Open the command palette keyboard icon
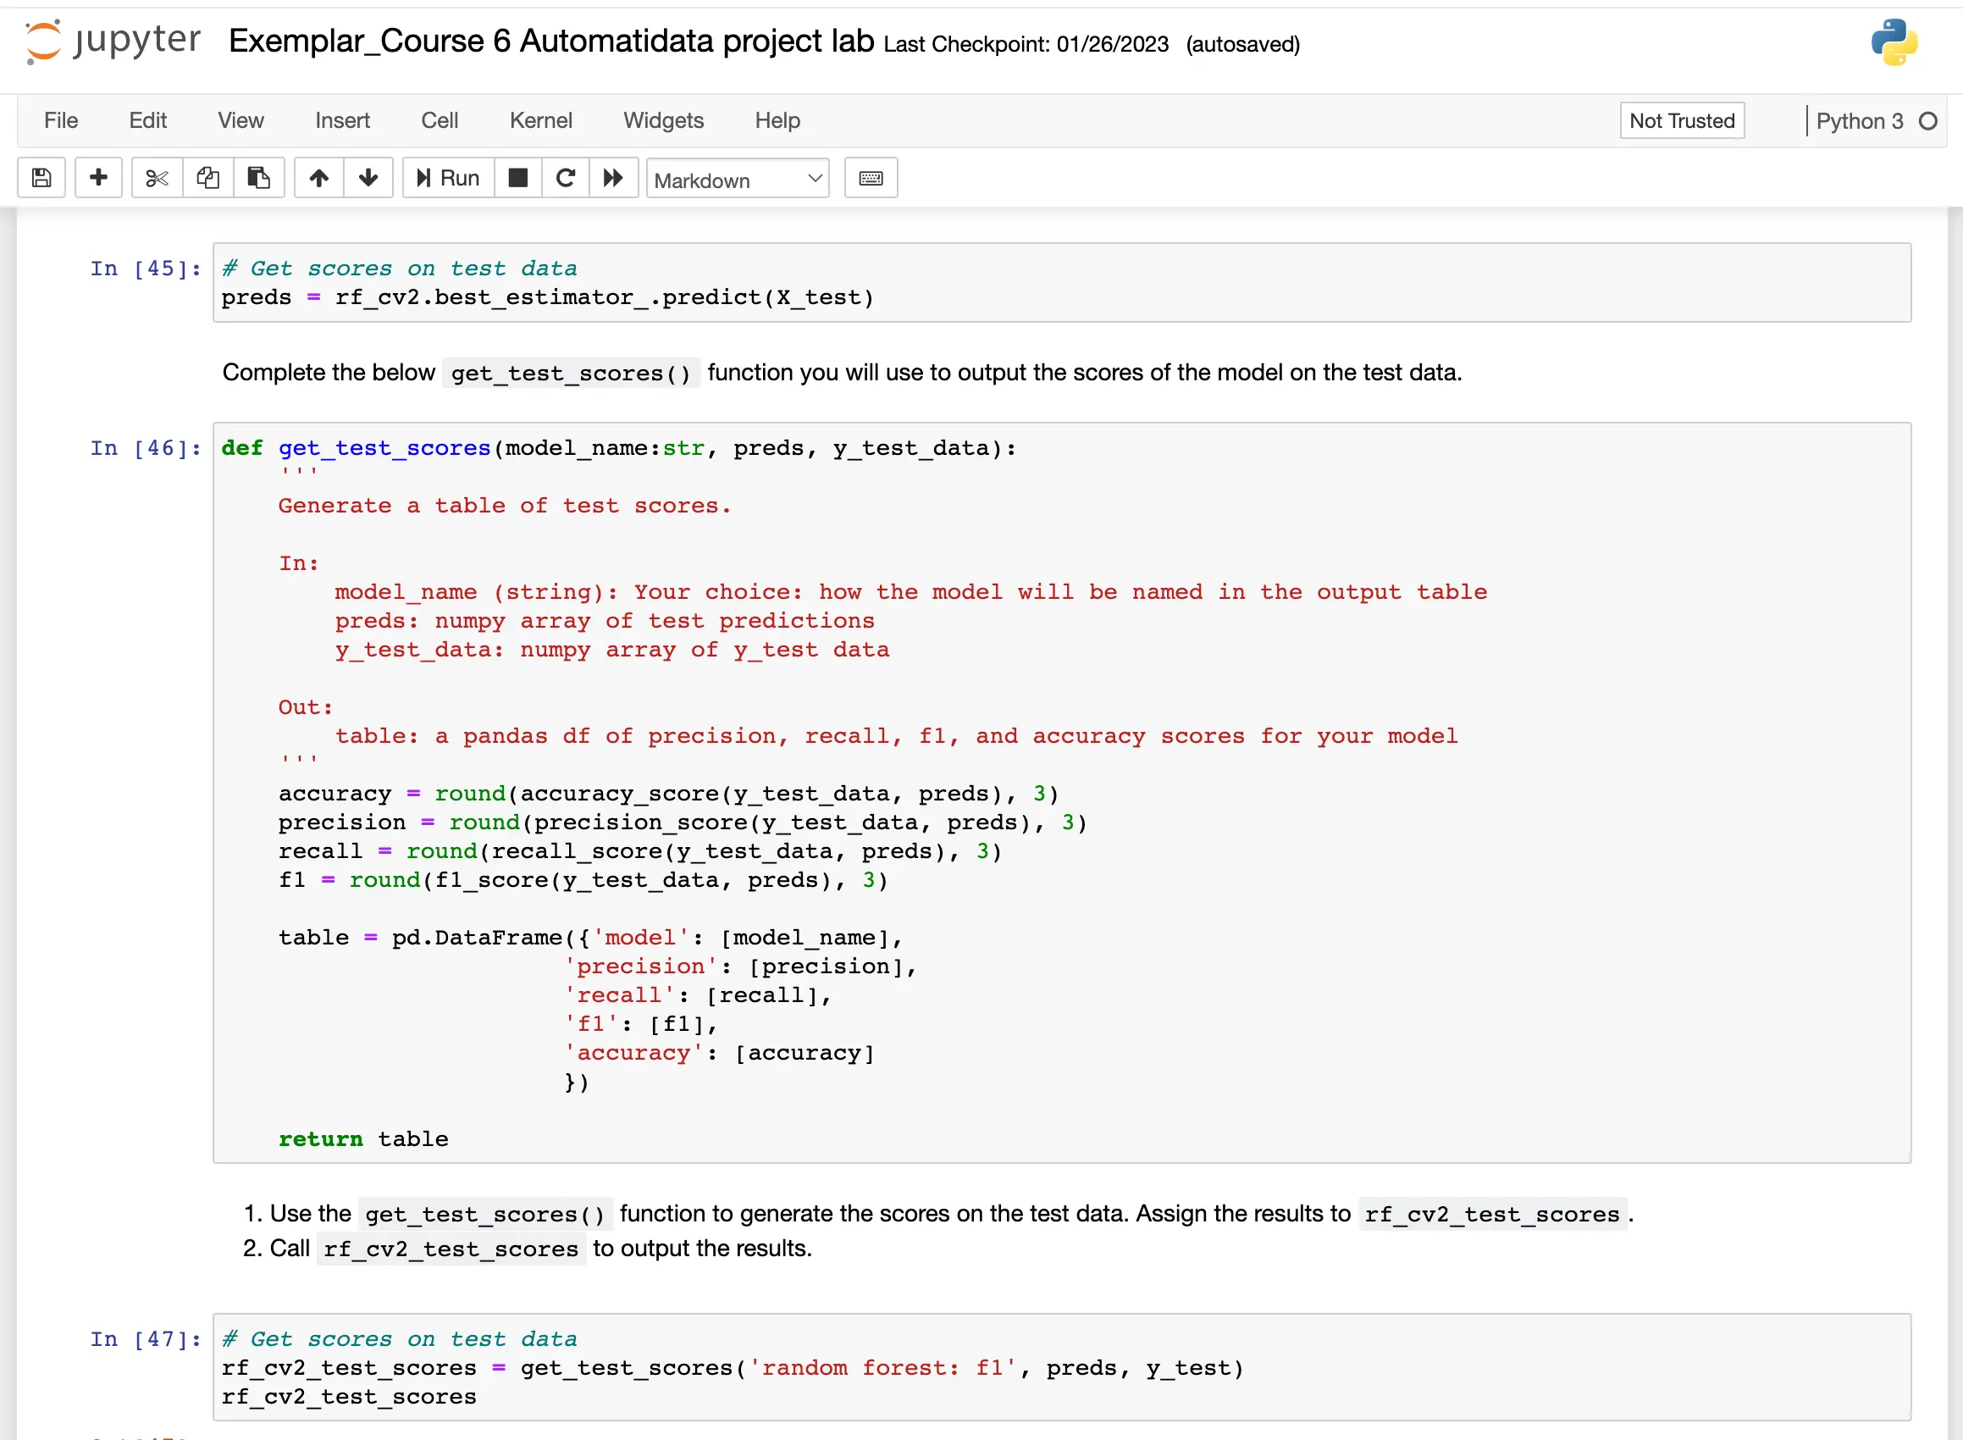This screenshot has height=1440, width=1963. [x=871, y=178]
